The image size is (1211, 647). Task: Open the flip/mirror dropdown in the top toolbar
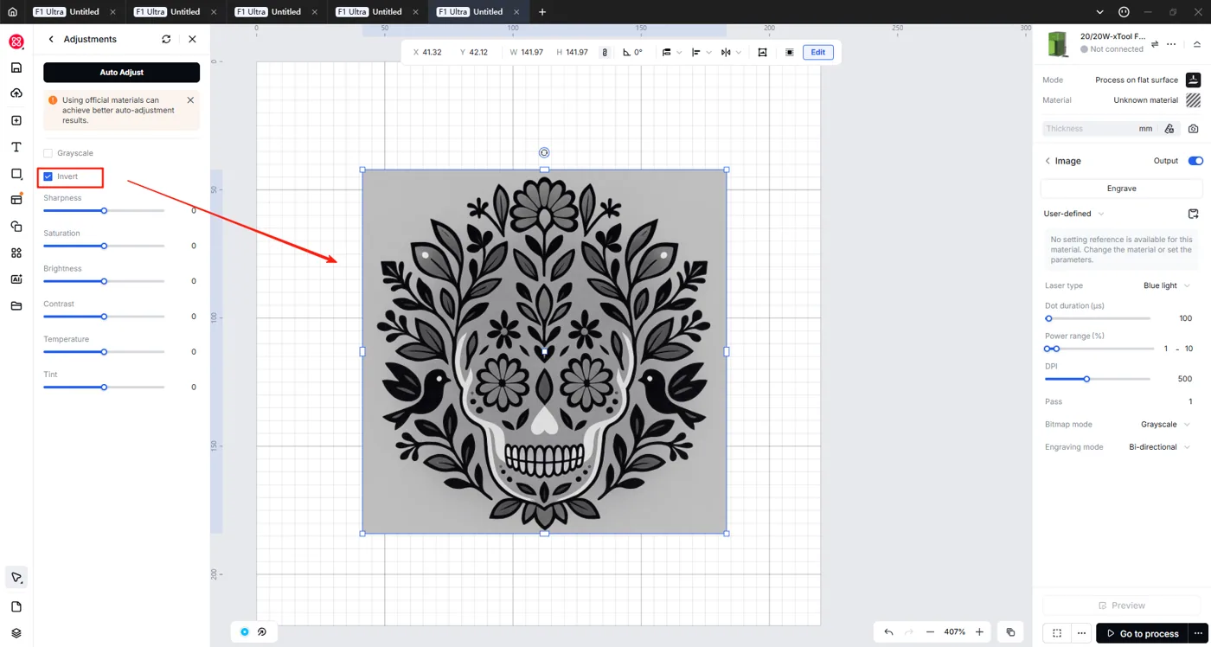click(x=731, y=52)
